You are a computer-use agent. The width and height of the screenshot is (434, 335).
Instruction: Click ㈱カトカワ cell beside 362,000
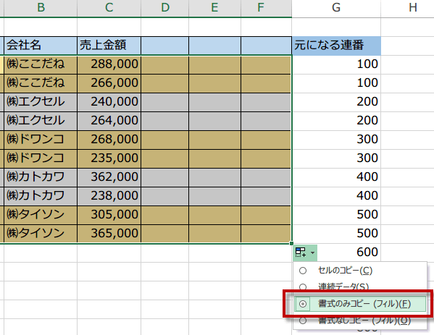click(41, 177)
